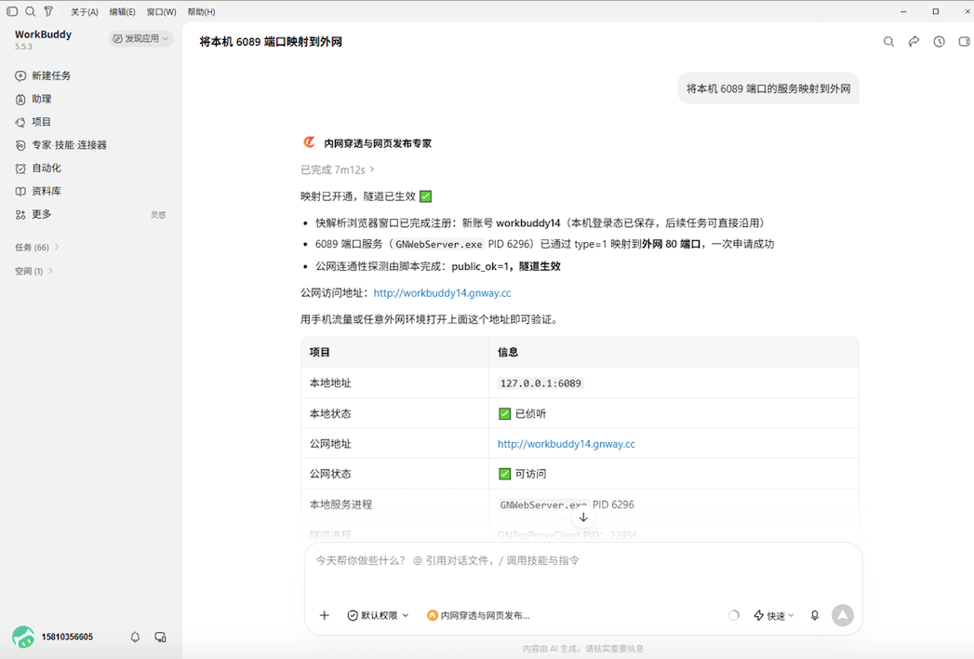Open the 帮助(H) menu
This screenshot has height=659, width=974.
pyautogui.click(x=201, y=12)
